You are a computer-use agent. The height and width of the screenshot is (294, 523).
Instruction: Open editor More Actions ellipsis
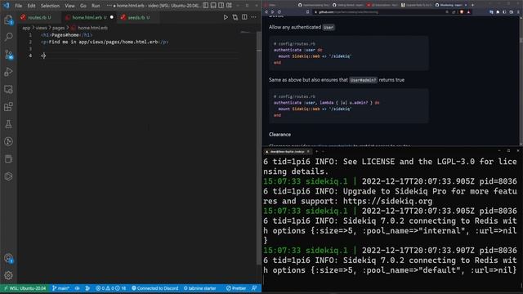(254, 17)
